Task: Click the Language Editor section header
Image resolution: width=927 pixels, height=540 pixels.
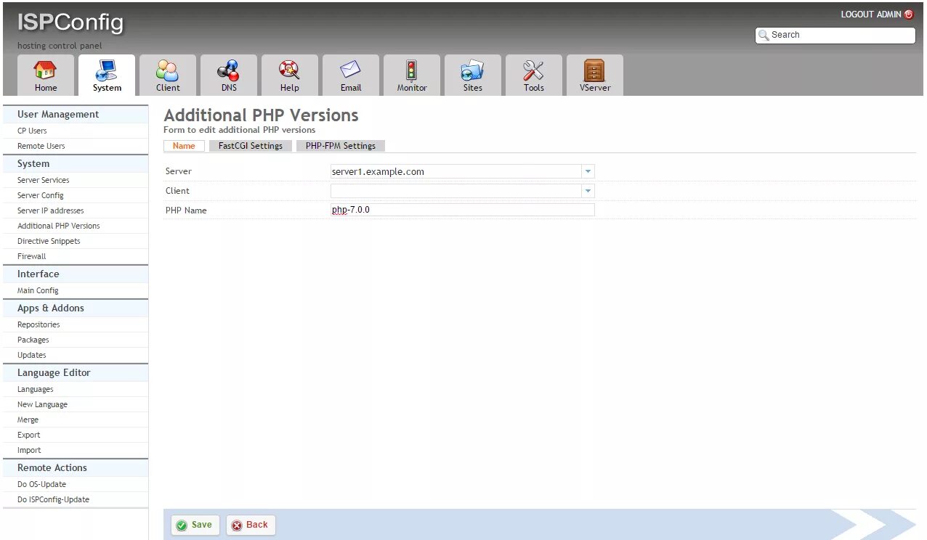Action: tap(76, 372)
